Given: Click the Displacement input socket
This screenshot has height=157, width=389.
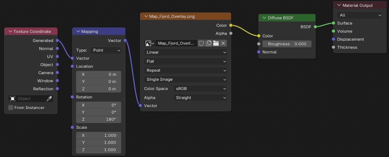Looking at the screenshot, I should click(333, 39).
